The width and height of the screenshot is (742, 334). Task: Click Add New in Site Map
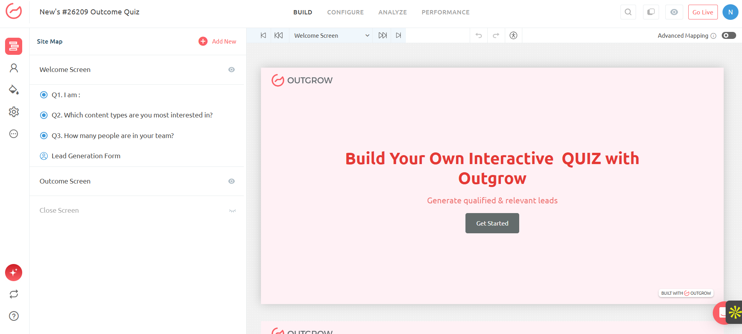click(217, 41)
